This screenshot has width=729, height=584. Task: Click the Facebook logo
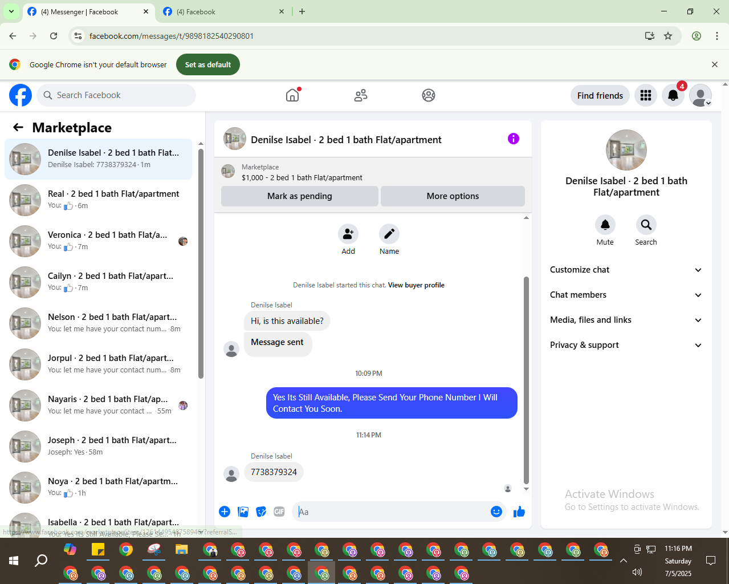click(21, 95)
